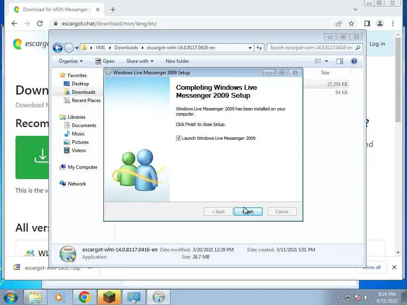Open the Organize menu in Explorer
407x305 pixels.
pos(71,61)
